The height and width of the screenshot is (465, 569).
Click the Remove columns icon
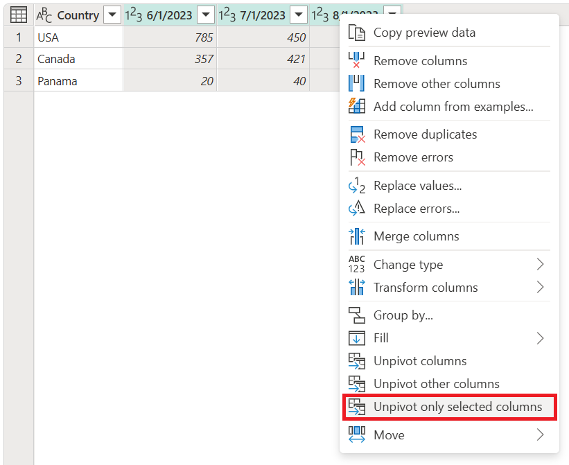point(356,61)
